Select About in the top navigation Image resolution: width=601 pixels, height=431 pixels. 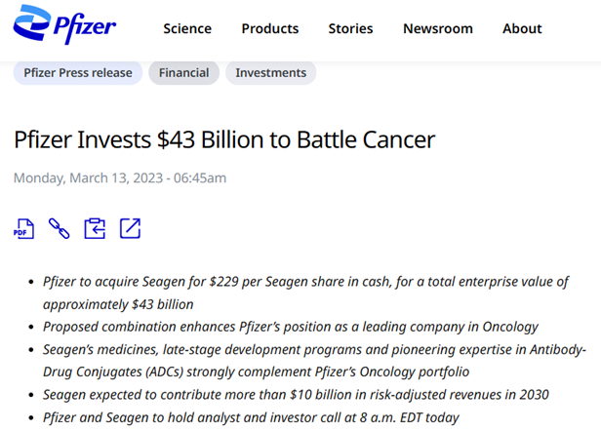click(x=522, y=28)
